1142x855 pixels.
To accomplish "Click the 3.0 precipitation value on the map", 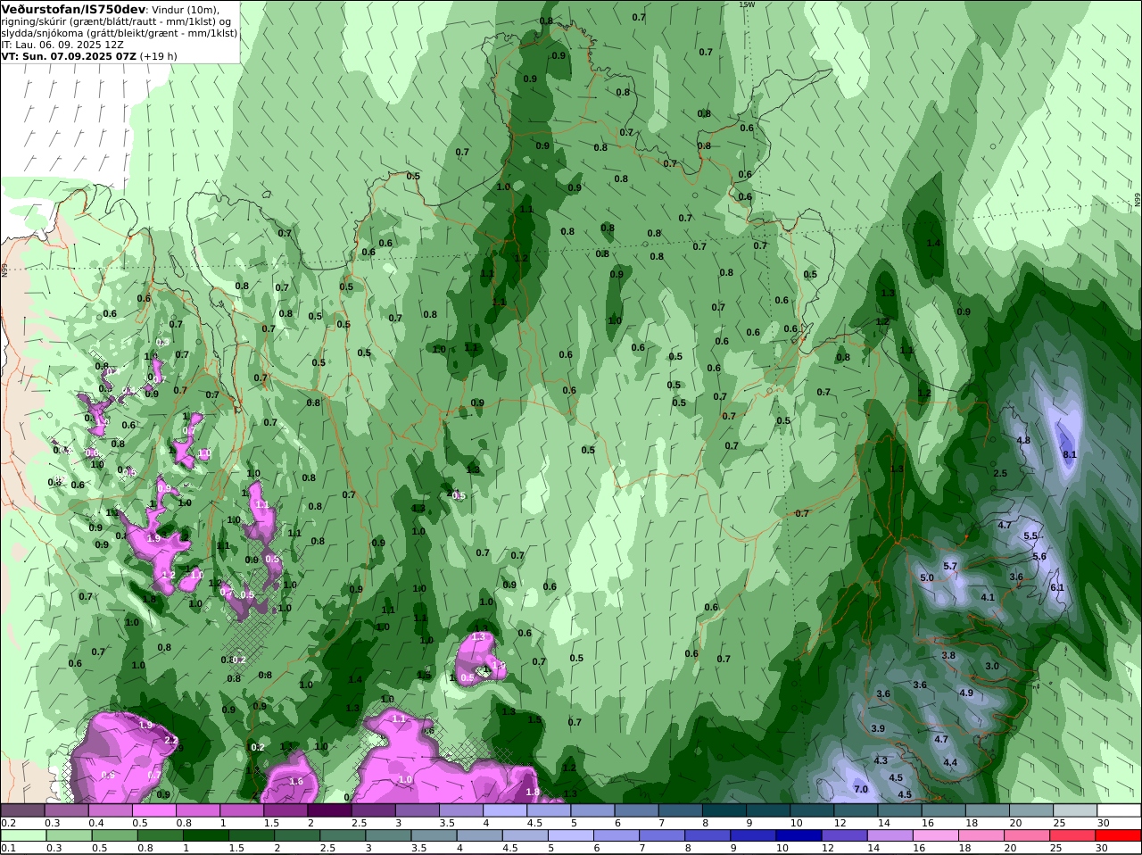I will (992, 666).
